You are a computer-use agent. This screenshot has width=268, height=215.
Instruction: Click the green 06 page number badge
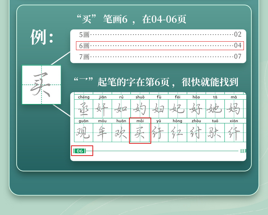[x=80, y=151]
